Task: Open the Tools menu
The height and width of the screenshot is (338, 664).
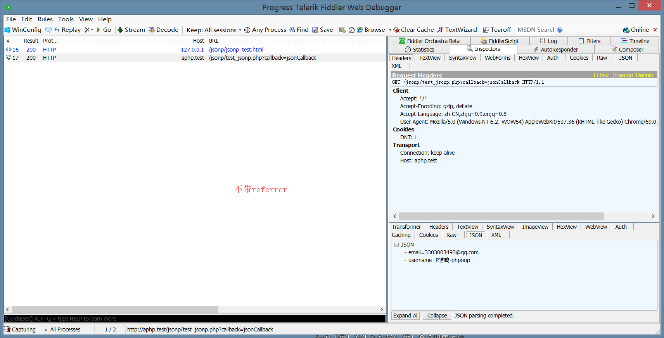Action: pos(66,19)
